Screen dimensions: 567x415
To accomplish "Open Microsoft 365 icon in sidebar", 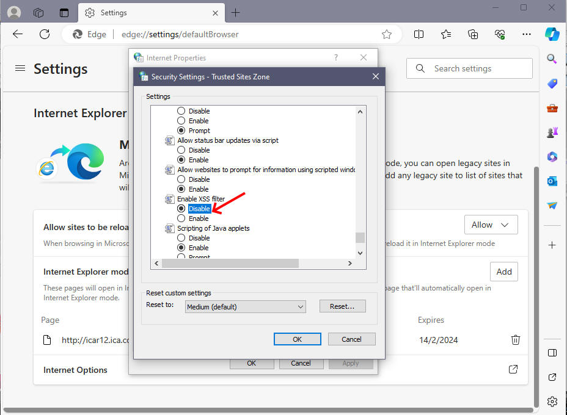I will coord(552,157).
